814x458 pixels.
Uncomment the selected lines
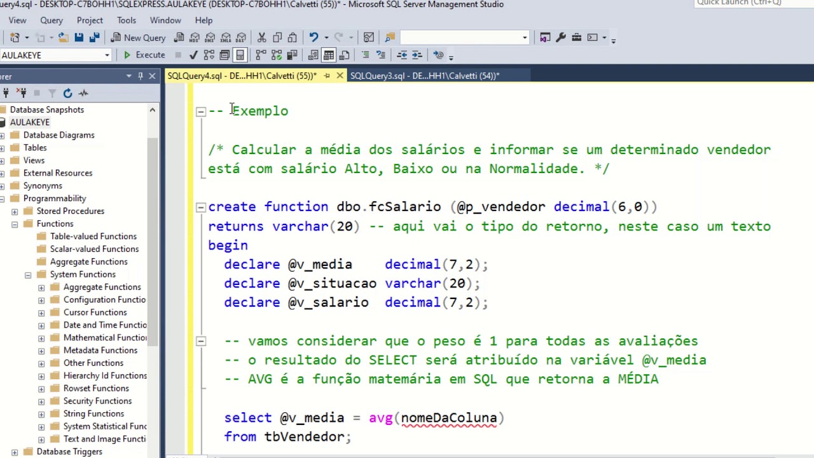point(380,55)
